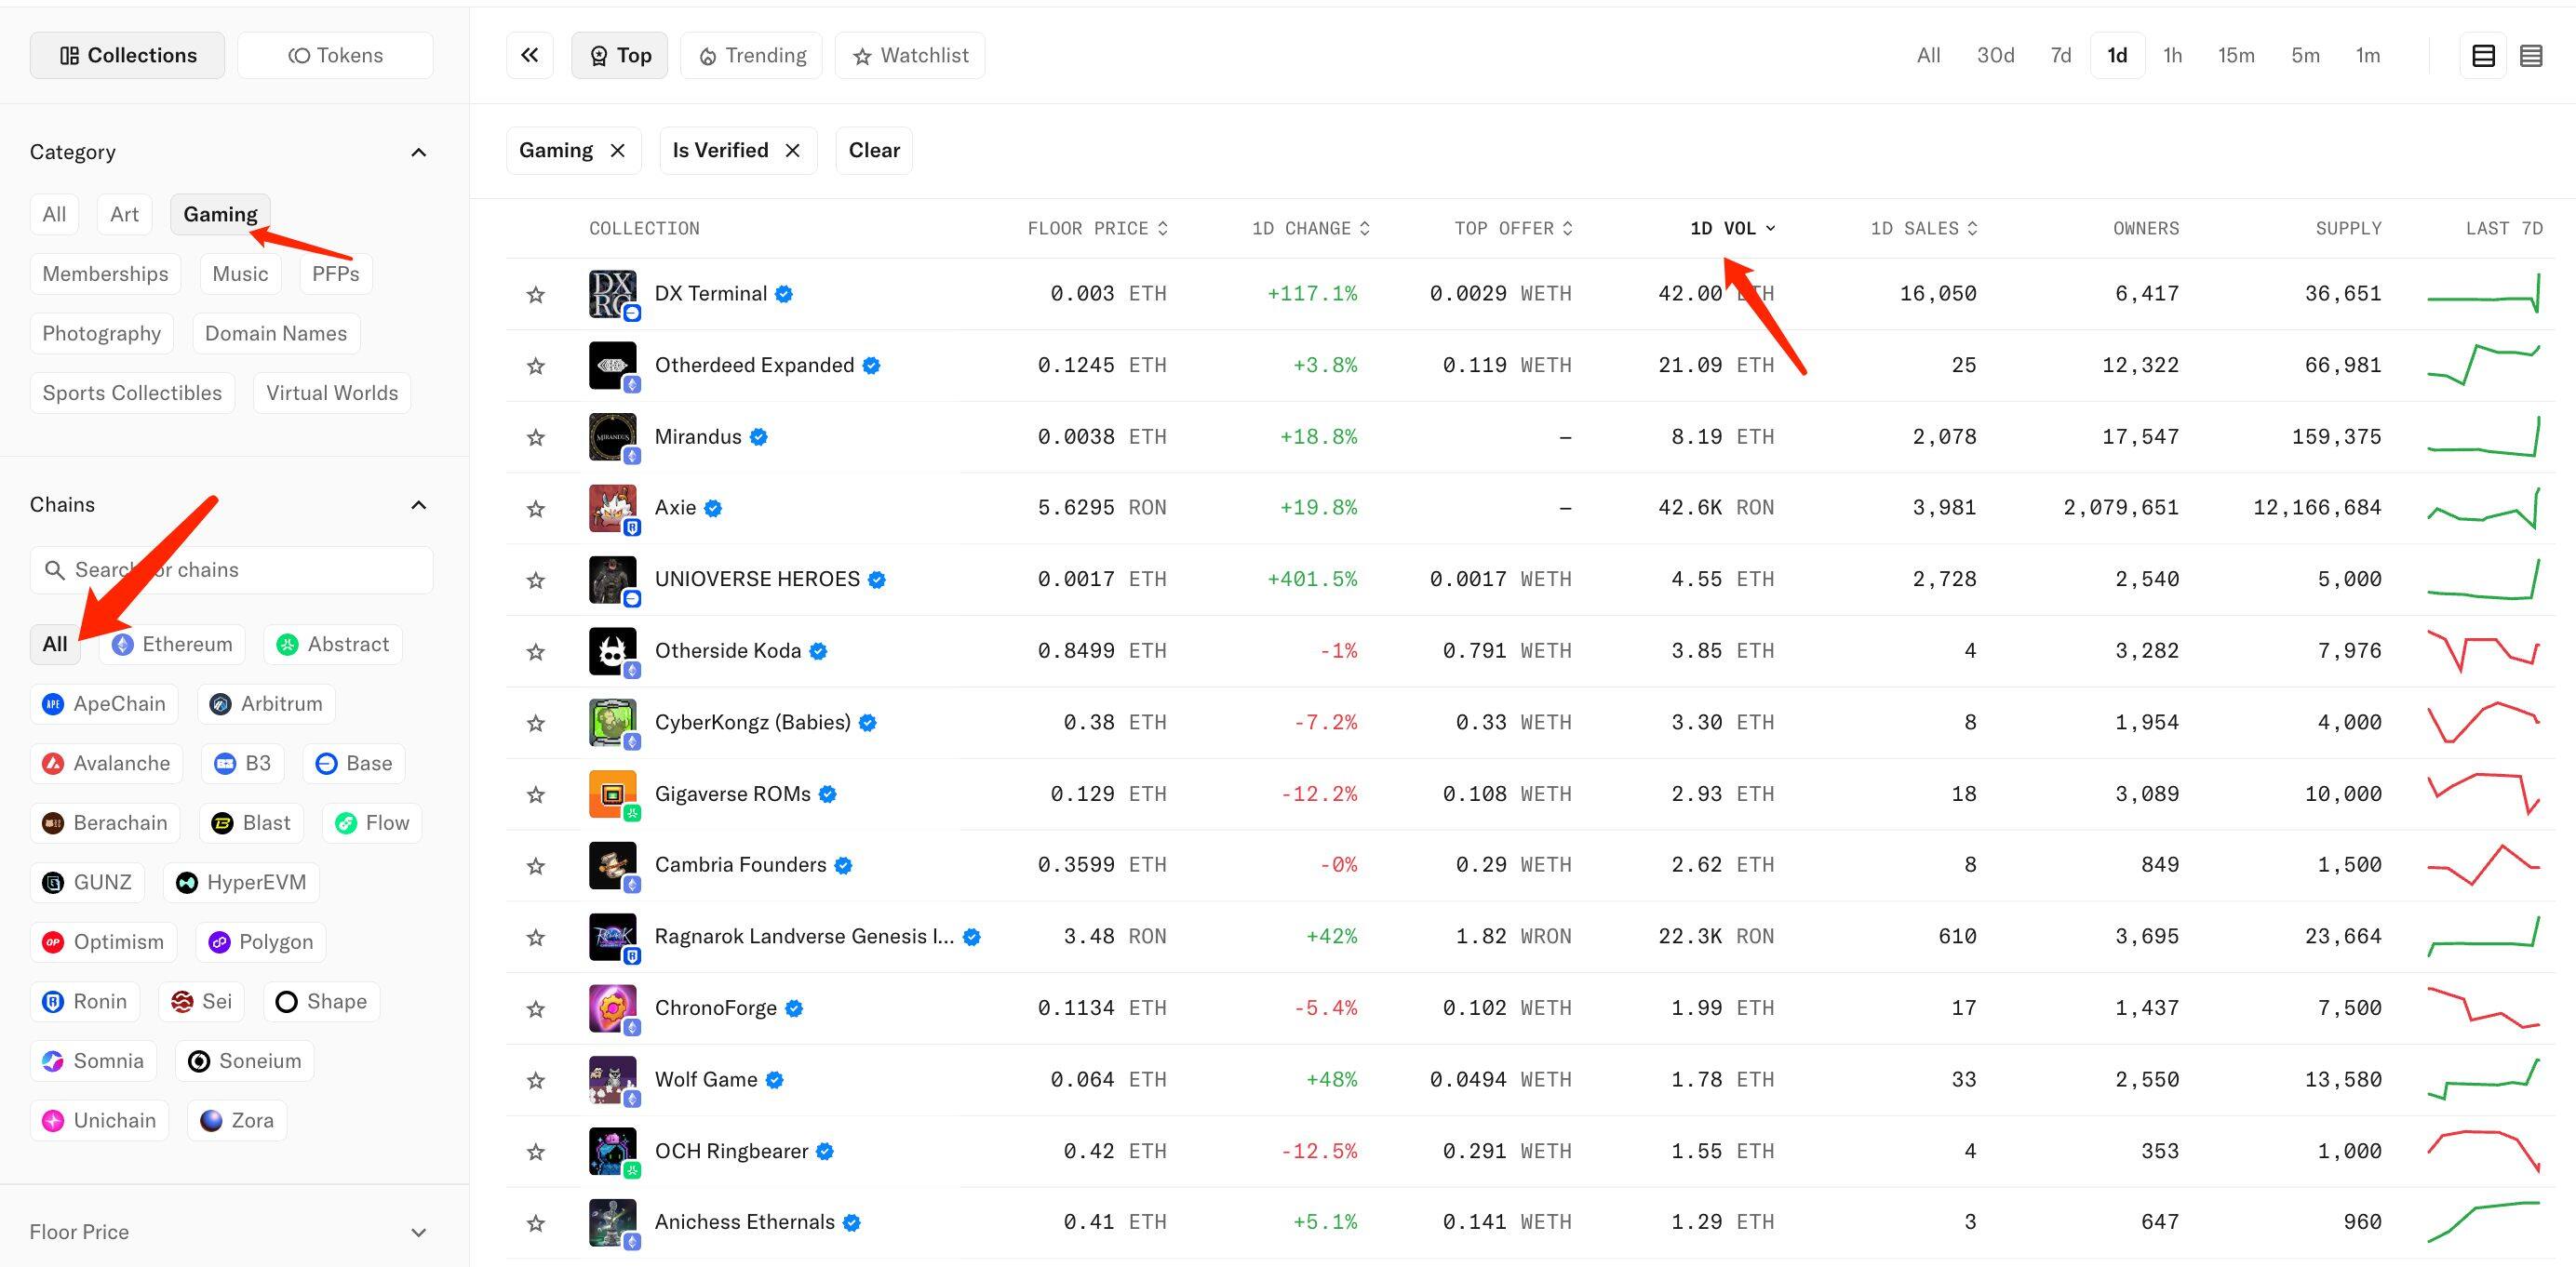The width and height of the screenshot is (2576, 1267).
Task: Expand the Floor Price section
Action: click(x=419, y=1231)
